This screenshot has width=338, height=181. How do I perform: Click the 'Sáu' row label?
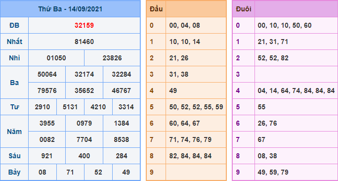[x=14, y=156]
